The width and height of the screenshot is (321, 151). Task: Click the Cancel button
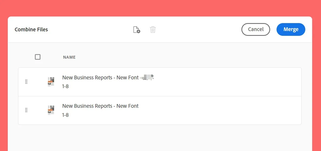coord(256,29)
